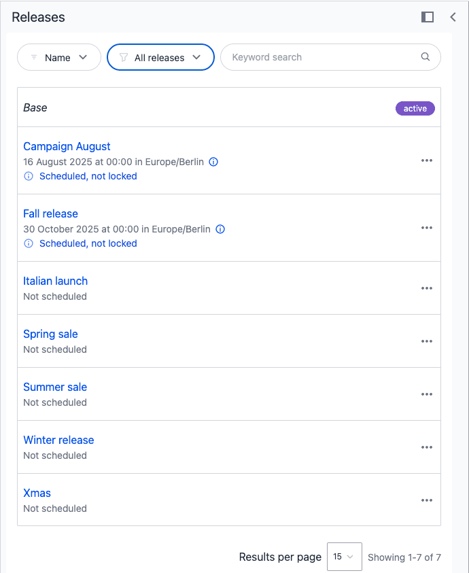Click the search magnifier icon
The height and width of the screenshot is (573, 469).
pos(425,56)
